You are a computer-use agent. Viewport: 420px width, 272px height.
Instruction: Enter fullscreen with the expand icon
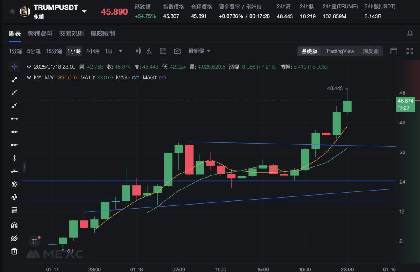[x=410, y=51]
